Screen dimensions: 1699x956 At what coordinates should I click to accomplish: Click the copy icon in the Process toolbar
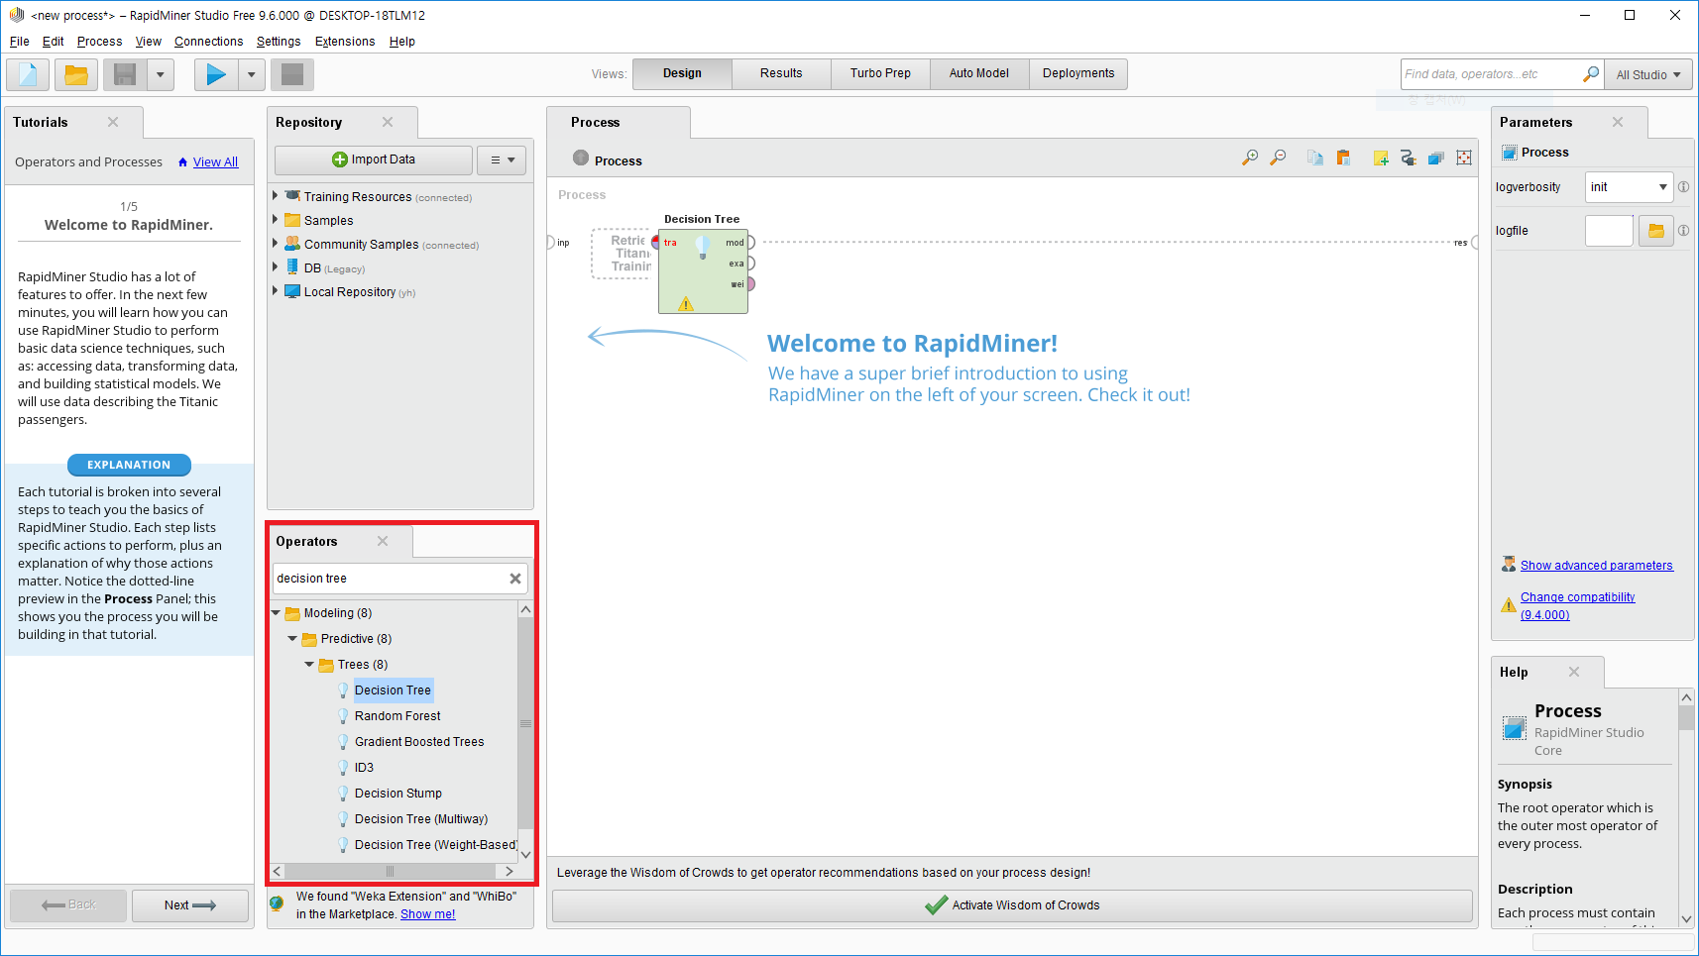click(x=1315, y=158)
